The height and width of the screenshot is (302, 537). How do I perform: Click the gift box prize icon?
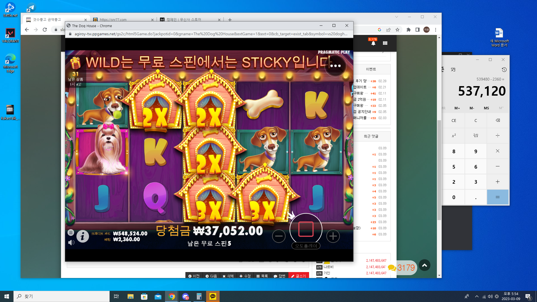[x=75, y=63]
